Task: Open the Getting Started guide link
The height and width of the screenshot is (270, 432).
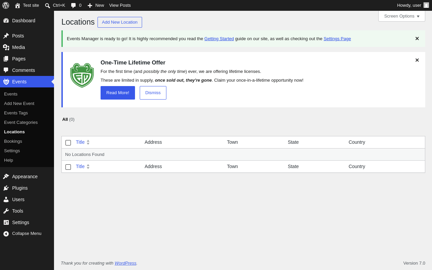Action: (x=219, y=39)
